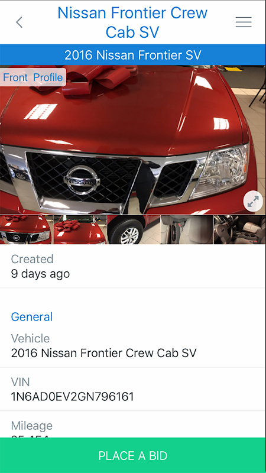This screenshot has height=473, width=266.
Task: Tap the Created 9 days ago row
Action: (133, 267)
